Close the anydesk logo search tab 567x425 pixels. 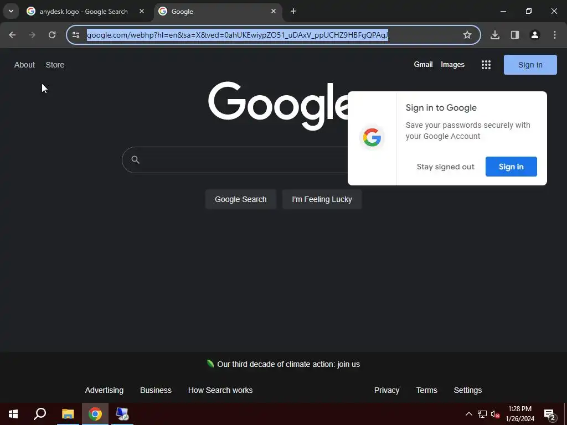point(142,11)
